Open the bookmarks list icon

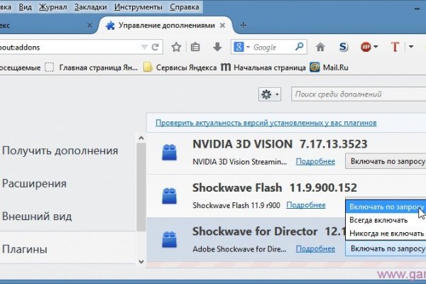(x=195, y=48)
